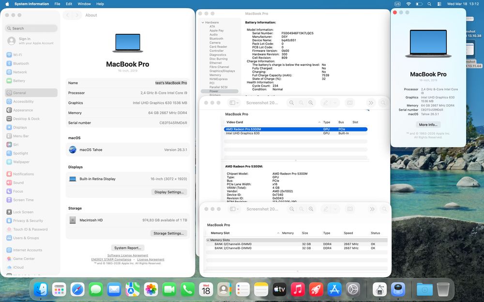Viewport: 484px width, 302px height.
Task: Open the System Information app menu
Action: [32, 4]
